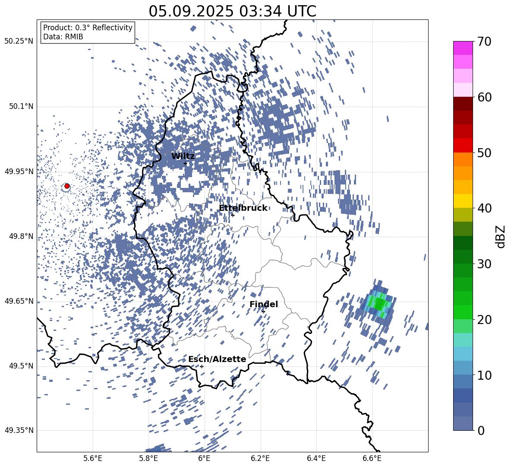This screenshot has height=467, width=511.
Task: Click the 6.4°E longitude label
Action: 316,458
